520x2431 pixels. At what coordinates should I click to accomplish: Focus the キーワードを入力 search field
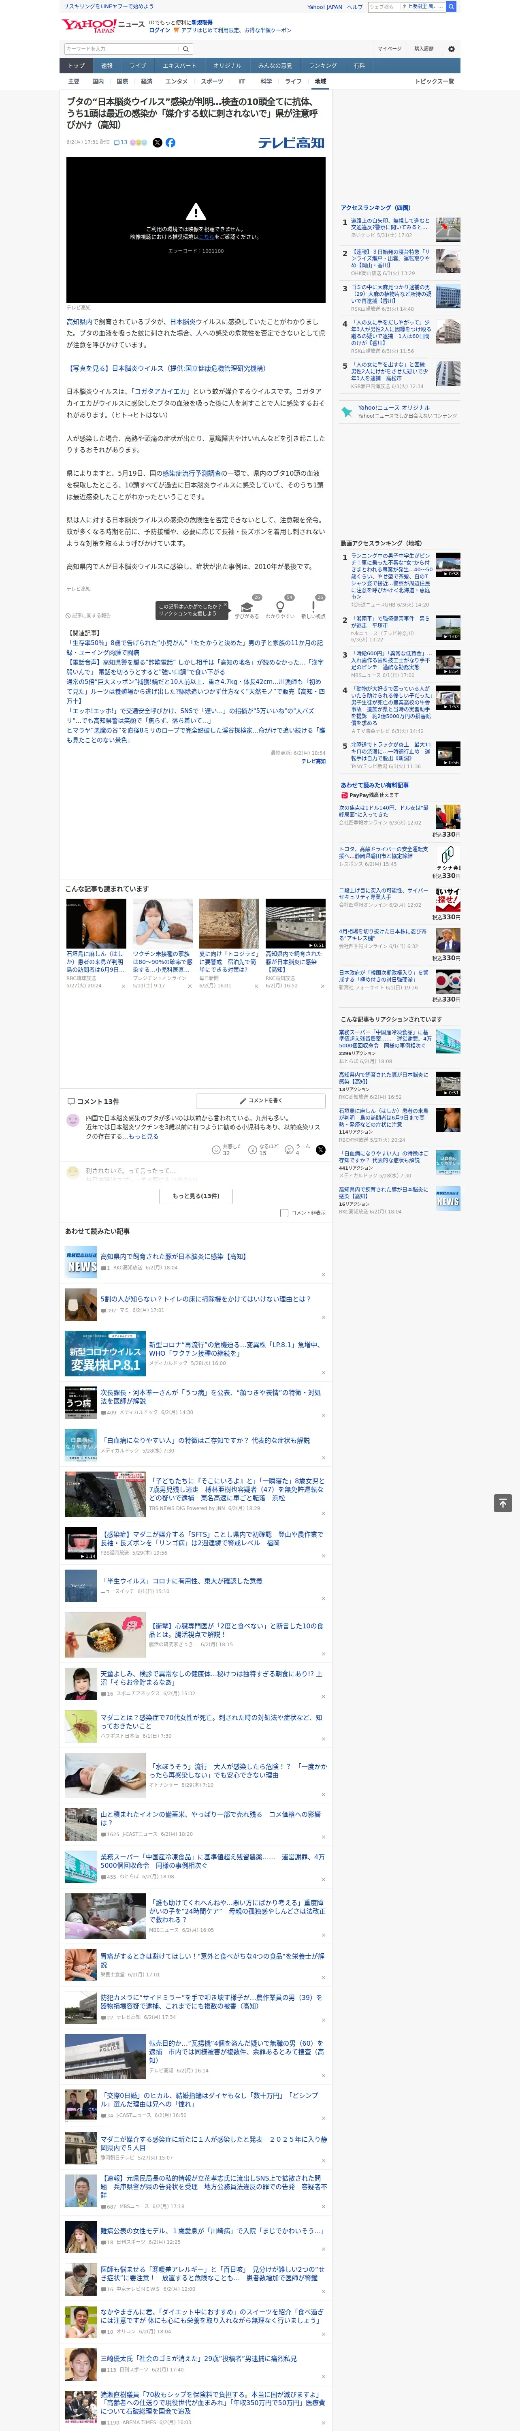[121, 48]
